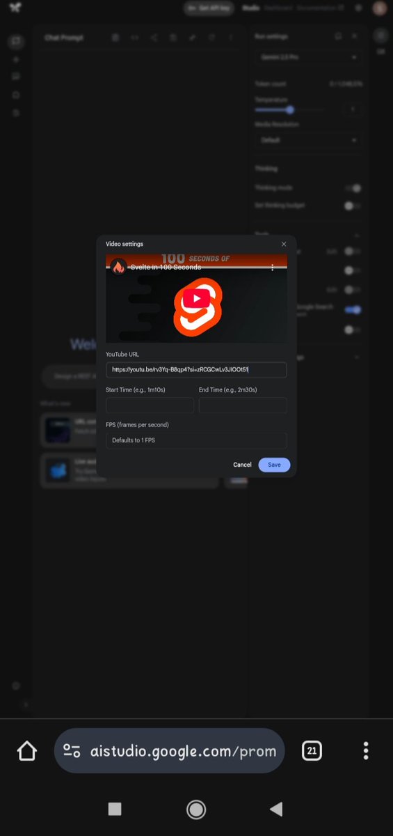This screenshot has width=393, height=836.
Task: Collapse the Tools section chevron
Action: [x=357, y=235]
